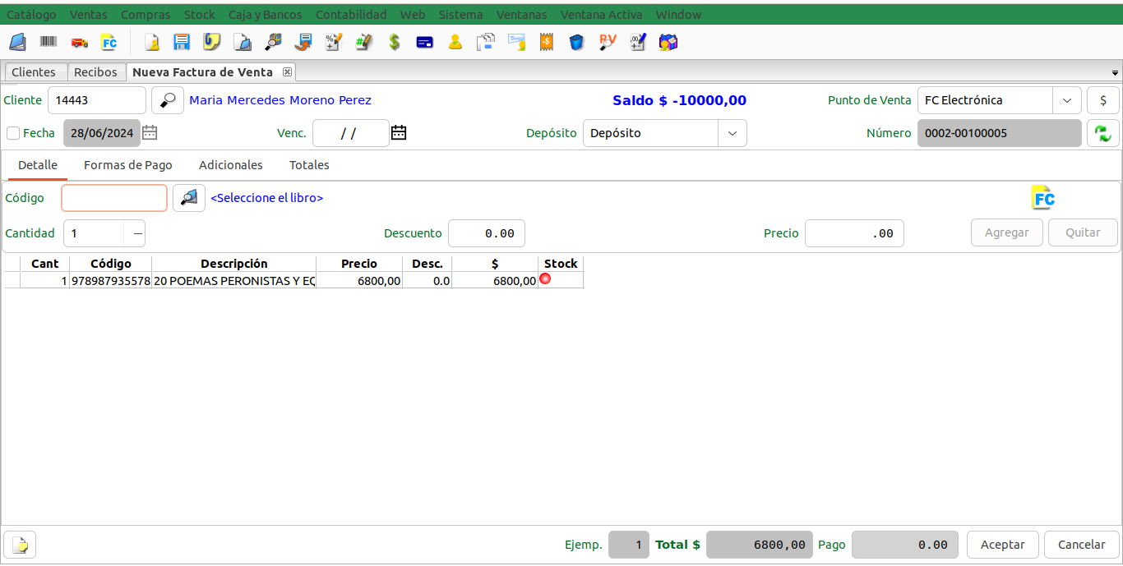Open the Ventas menu
The image size is (1123, 566).
pyautogui.click(x=89, y=15)
